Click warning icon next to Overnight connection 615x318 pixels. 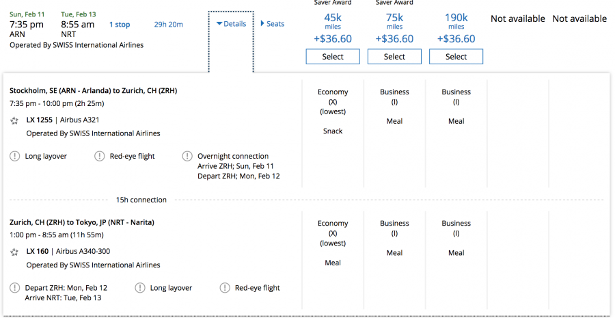[x=187, y=157]
